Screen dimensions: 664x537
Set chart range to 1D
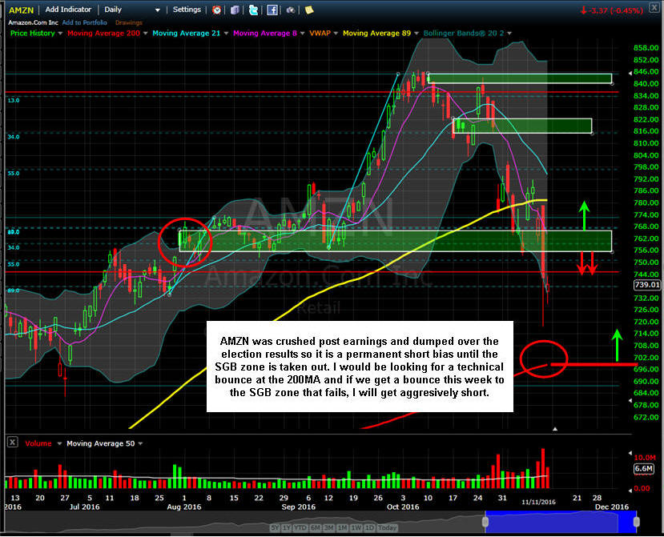[370, 527]
